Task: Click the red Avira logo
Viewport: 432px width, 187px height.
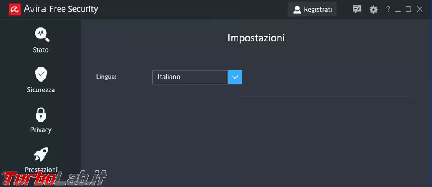Action: click(x=15, y=9)
